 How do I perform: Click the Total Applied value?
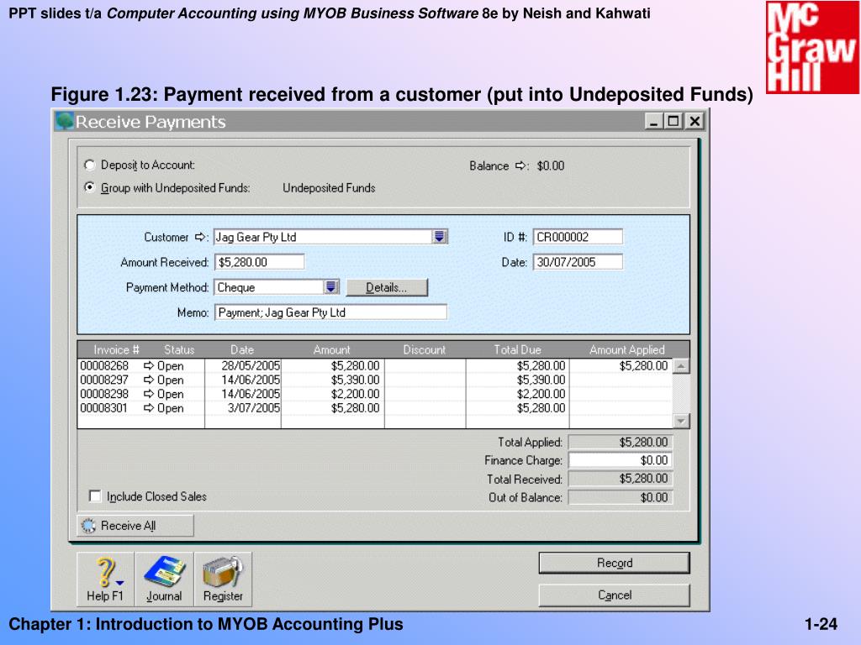tap(620, 442)
